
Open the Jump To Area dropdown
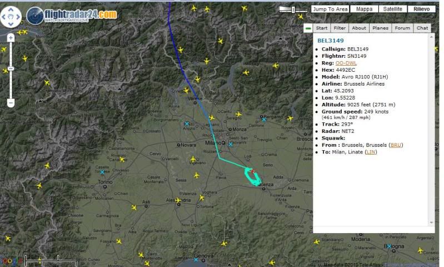click(x=330, y=9)
